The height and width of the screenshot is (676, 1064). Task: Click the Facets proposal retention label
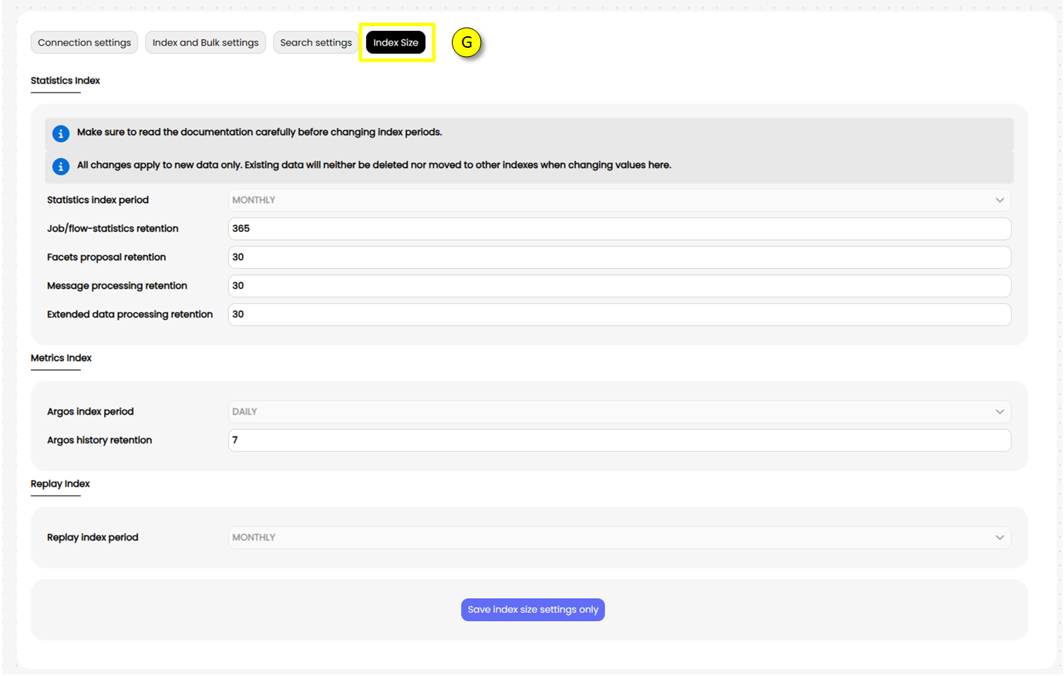106,257
